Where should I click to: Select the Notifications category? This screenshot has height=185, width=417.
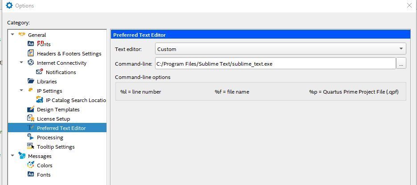click(61, 72)
